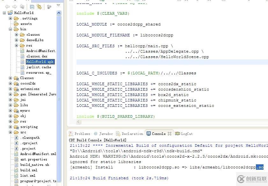Collapse the bin folder
This screenshot has width=268, height=186.
(x=11, y=29)
